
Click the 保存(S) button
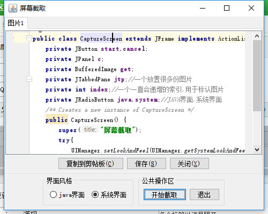pyautogui.click(x=146, y=164)
